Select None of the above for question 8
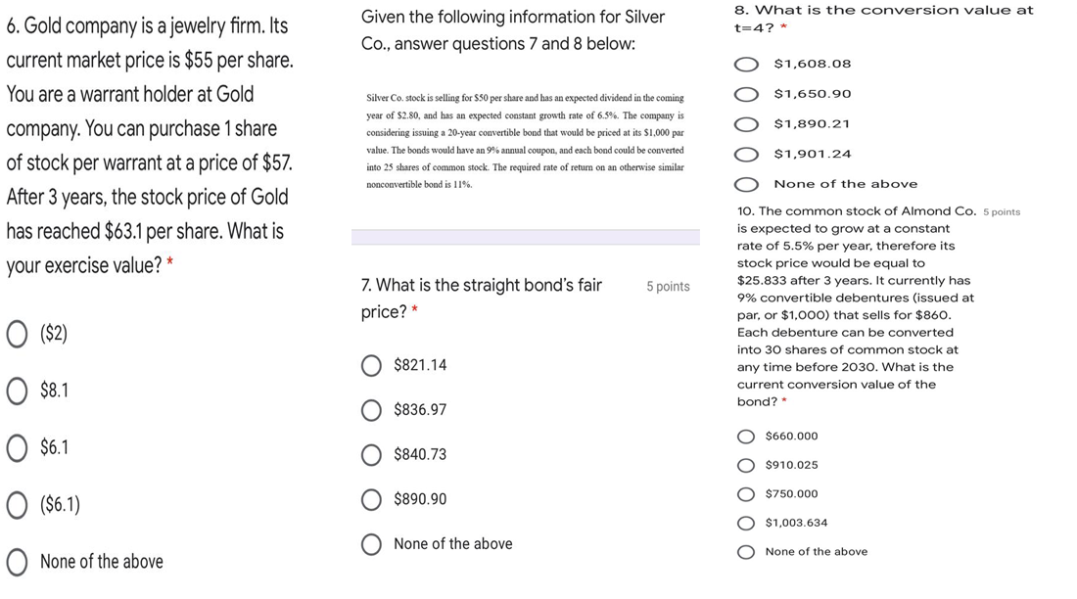1077x599 pixels. [x=747, y=184]
